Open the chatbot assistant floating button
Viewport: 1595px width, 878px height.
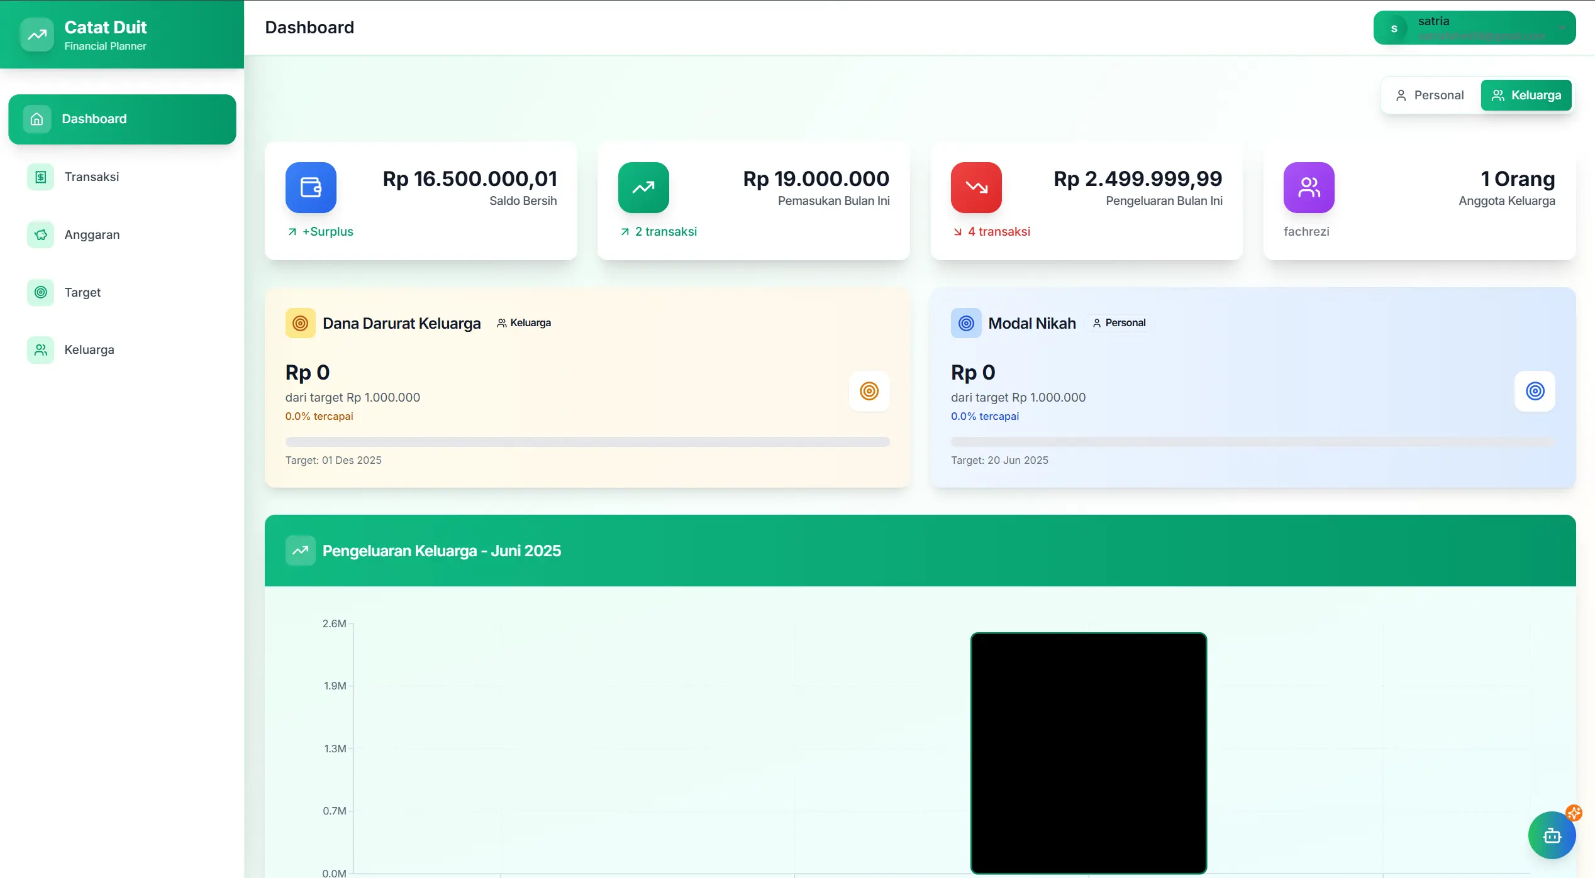pos(1552,835)
